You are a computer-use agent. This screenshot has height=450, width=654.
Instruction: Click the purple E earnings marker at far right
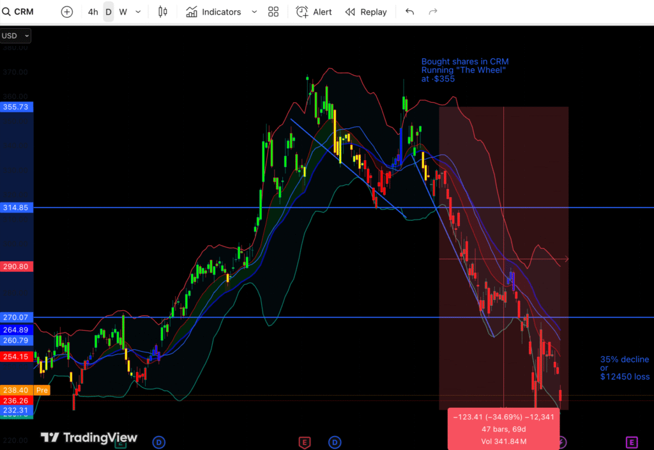pyautogui.click(x=632, y=442)
